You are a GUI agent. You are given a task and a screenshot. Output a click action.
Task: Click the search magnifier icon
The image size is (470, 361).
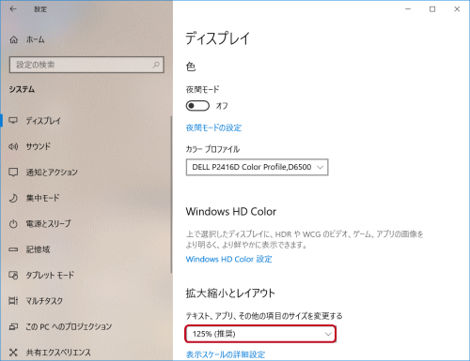[156, 65]
